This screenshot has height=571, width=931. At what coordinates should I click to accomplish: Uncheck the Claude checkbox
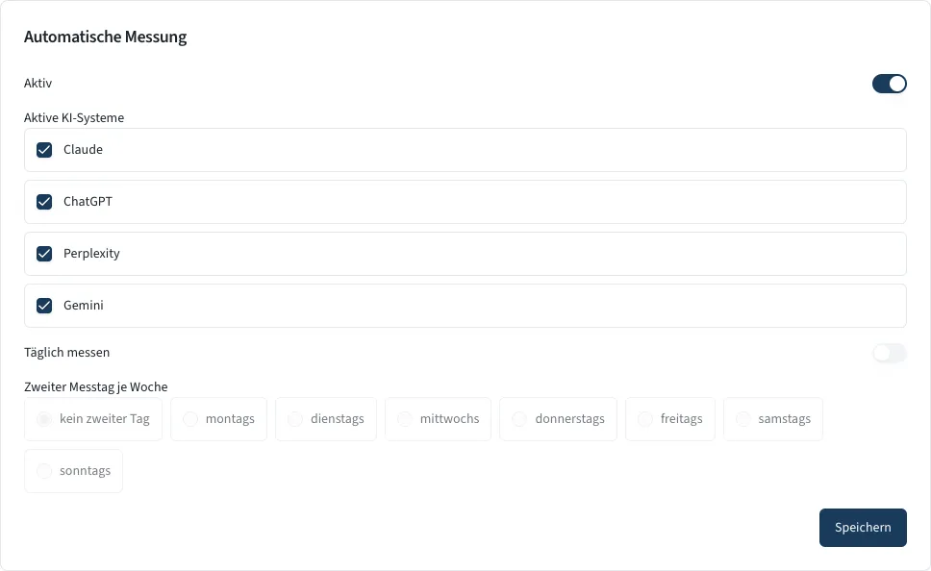pos(44,150)
